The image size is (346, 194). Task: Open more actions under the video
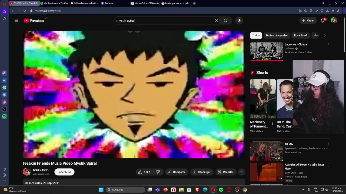pyautogui.click(x=242, y=172)
